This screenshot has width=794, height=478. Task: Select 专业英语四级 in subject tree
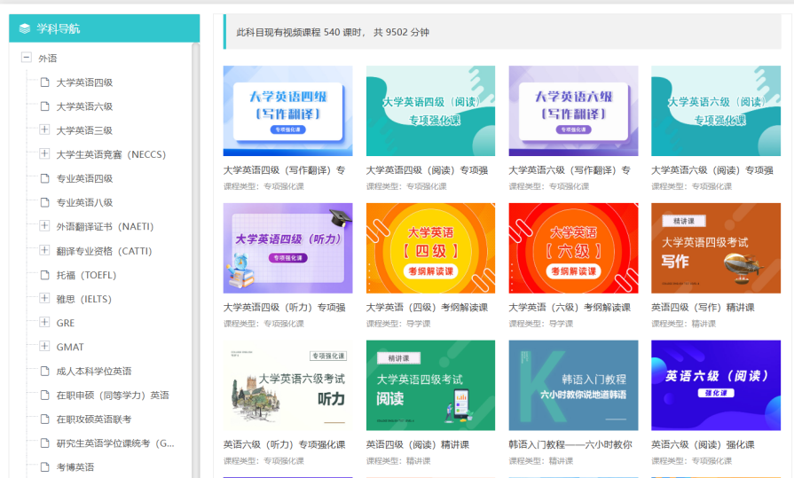point(84,178)
